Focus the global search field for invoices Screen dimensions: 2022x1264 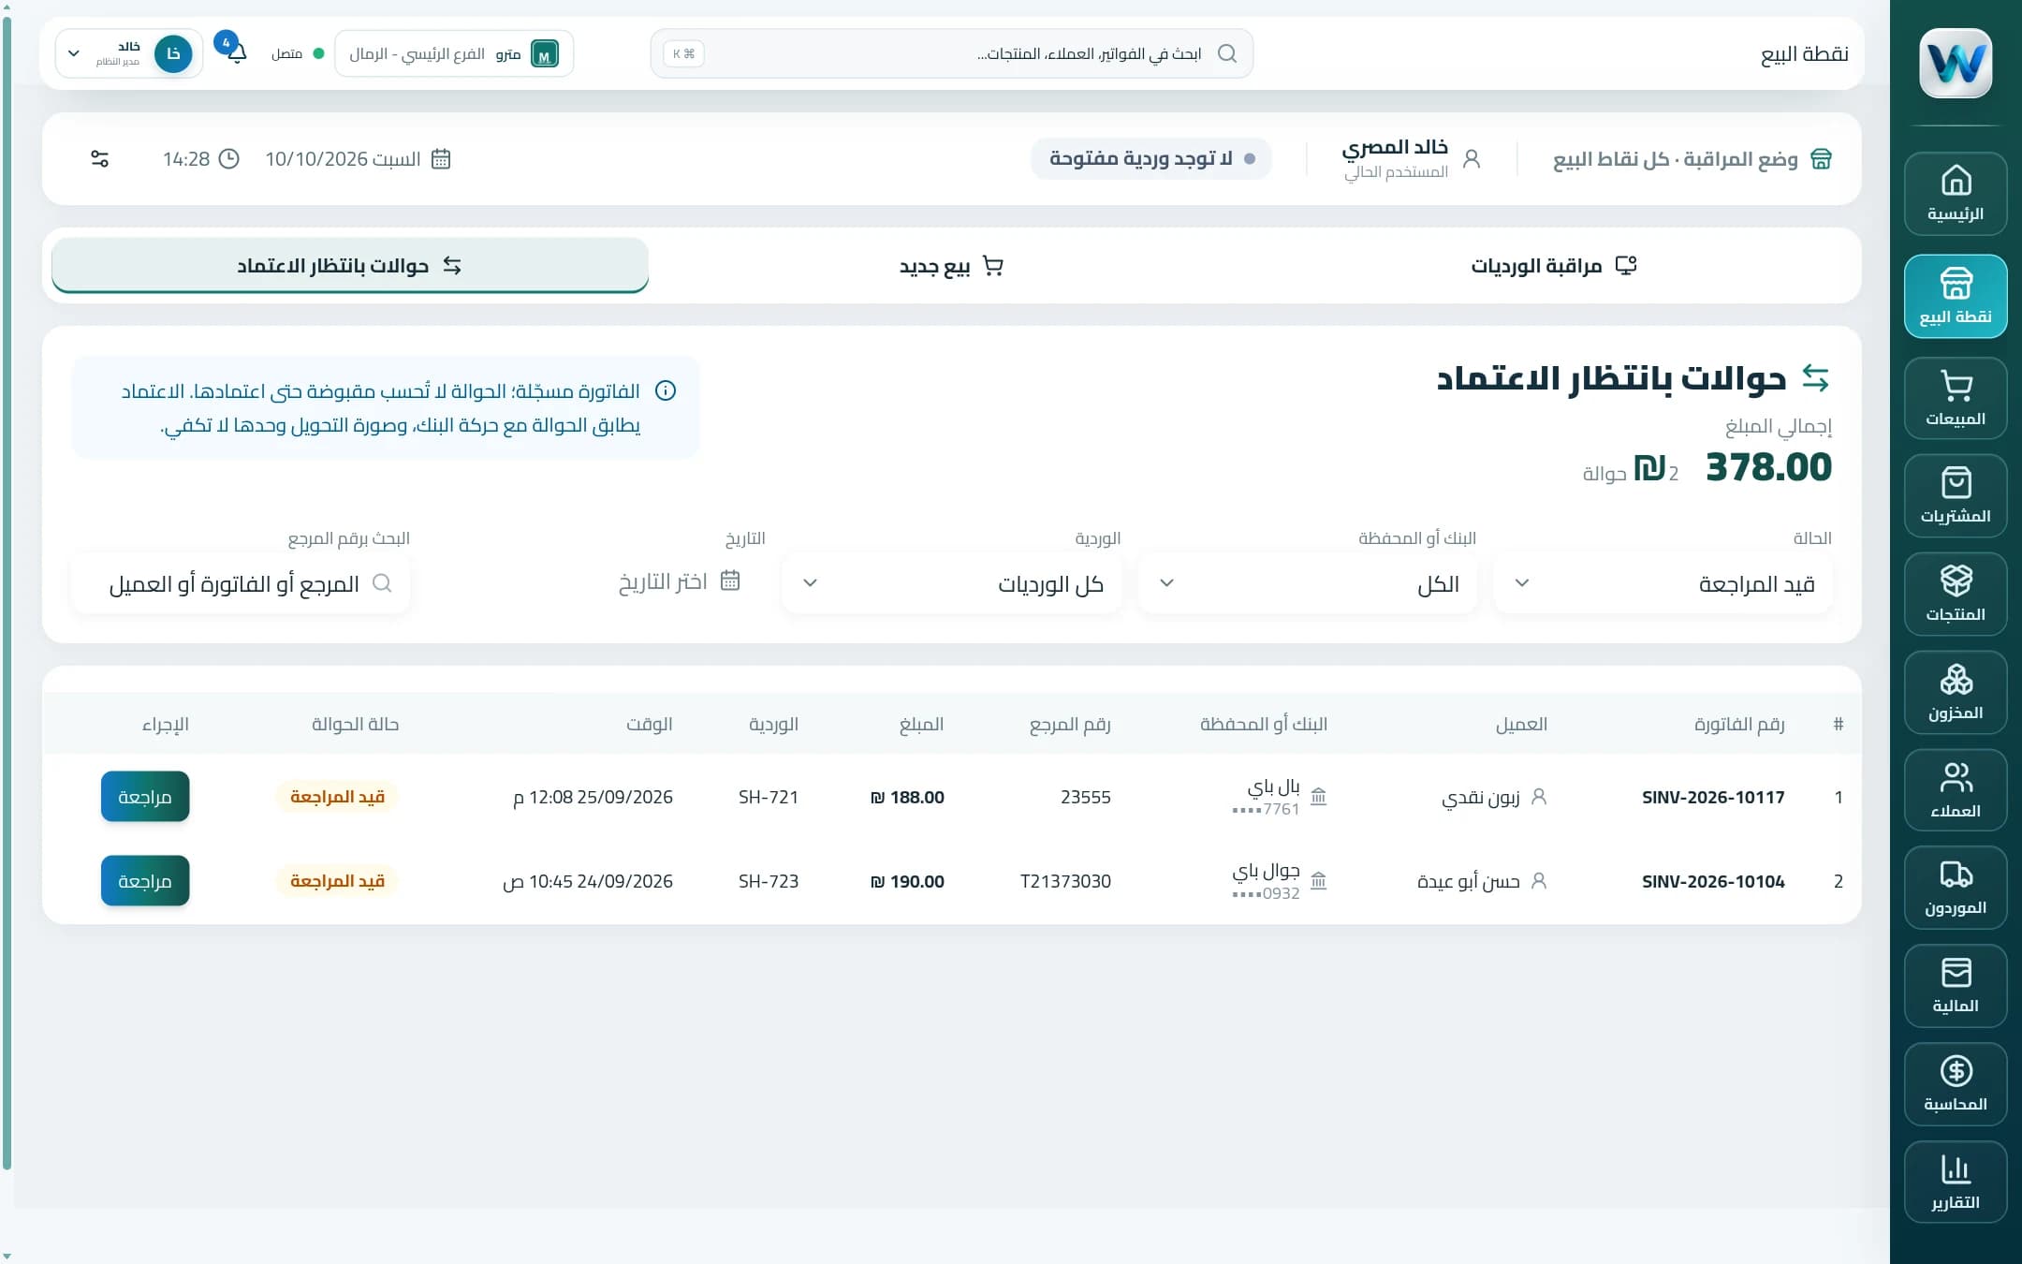point(952,53)
